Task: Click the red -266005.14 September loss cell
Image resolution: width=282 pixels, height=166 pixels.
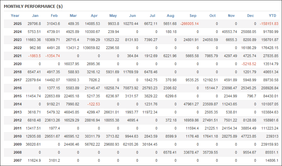Action: [x=190, y=24]
